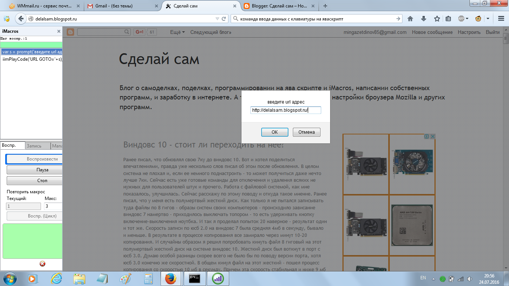View downloads via the arrow icon
The image size is (509, 286).
[x=424, y=19]
